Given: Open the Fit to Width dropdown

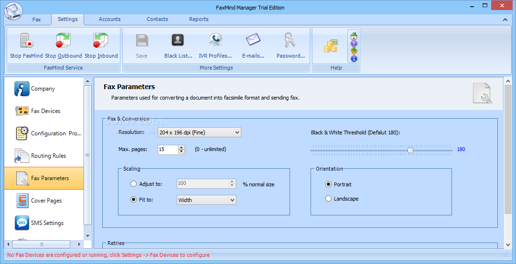Looking at the screenshot, I should point(206,200).
